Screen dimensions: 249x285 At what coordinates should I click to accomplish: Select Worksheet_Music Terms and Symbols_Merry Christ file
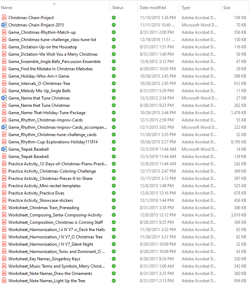[56, 266]
